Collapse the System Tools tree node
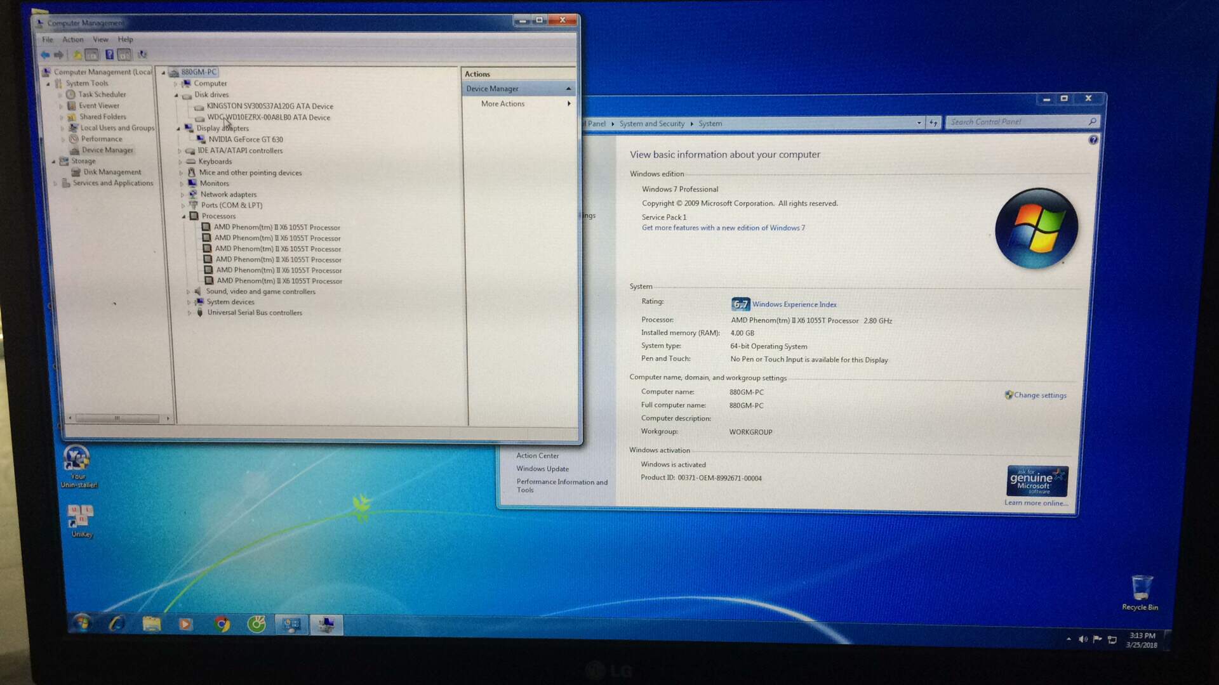This screenshot has height=685, width=1219. click(48, 84)
